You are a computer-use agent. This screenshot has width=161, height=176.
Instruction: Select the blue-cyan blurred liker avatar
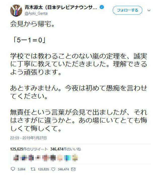click(x=67, y=158)
